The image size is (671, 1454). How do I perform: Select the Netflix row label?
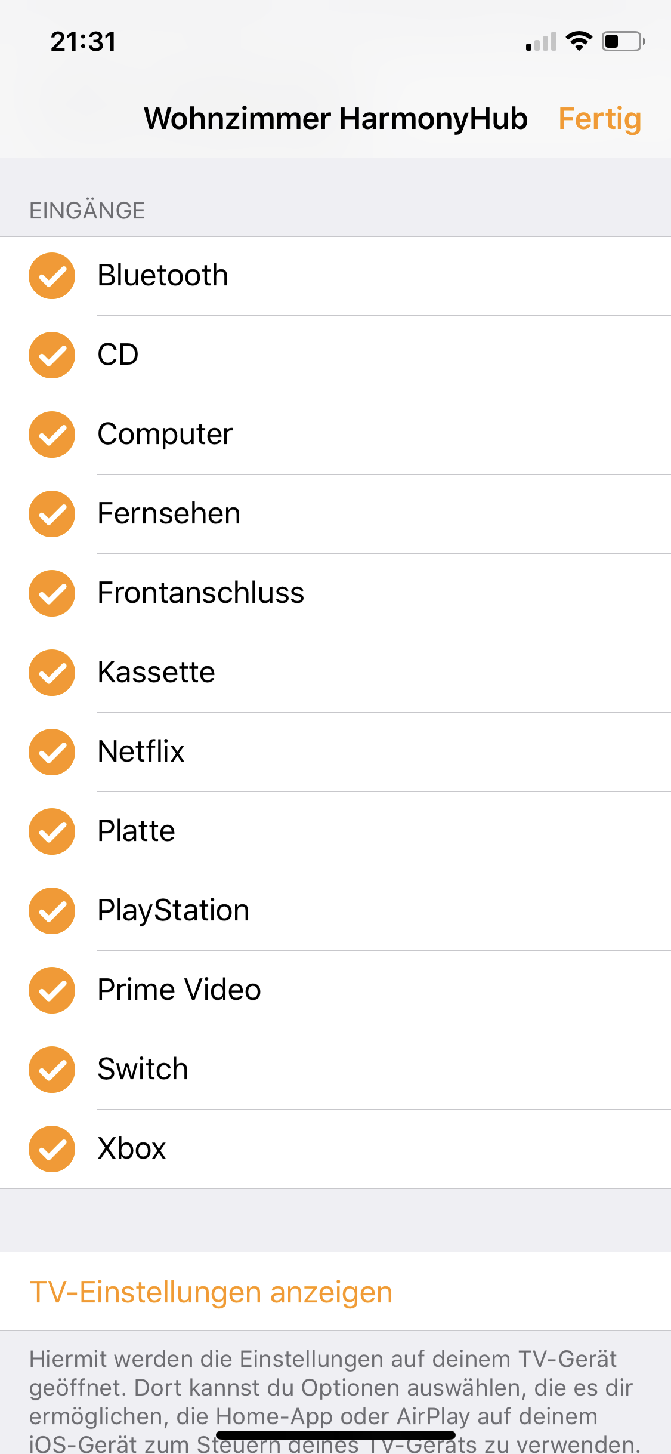click(141, 751)
